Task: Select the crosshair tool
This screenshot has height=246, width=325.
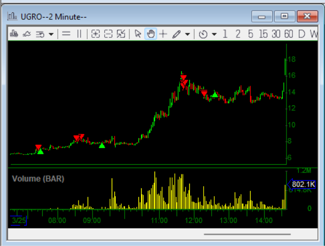Action: pos(163,34)
